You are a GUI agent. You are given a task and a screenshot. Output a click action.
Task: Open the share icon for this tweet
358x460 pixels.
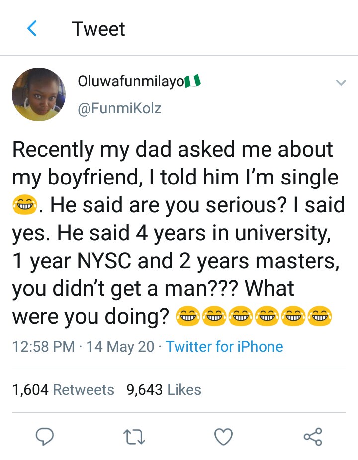pyautogui.click(x=313, y=437)
